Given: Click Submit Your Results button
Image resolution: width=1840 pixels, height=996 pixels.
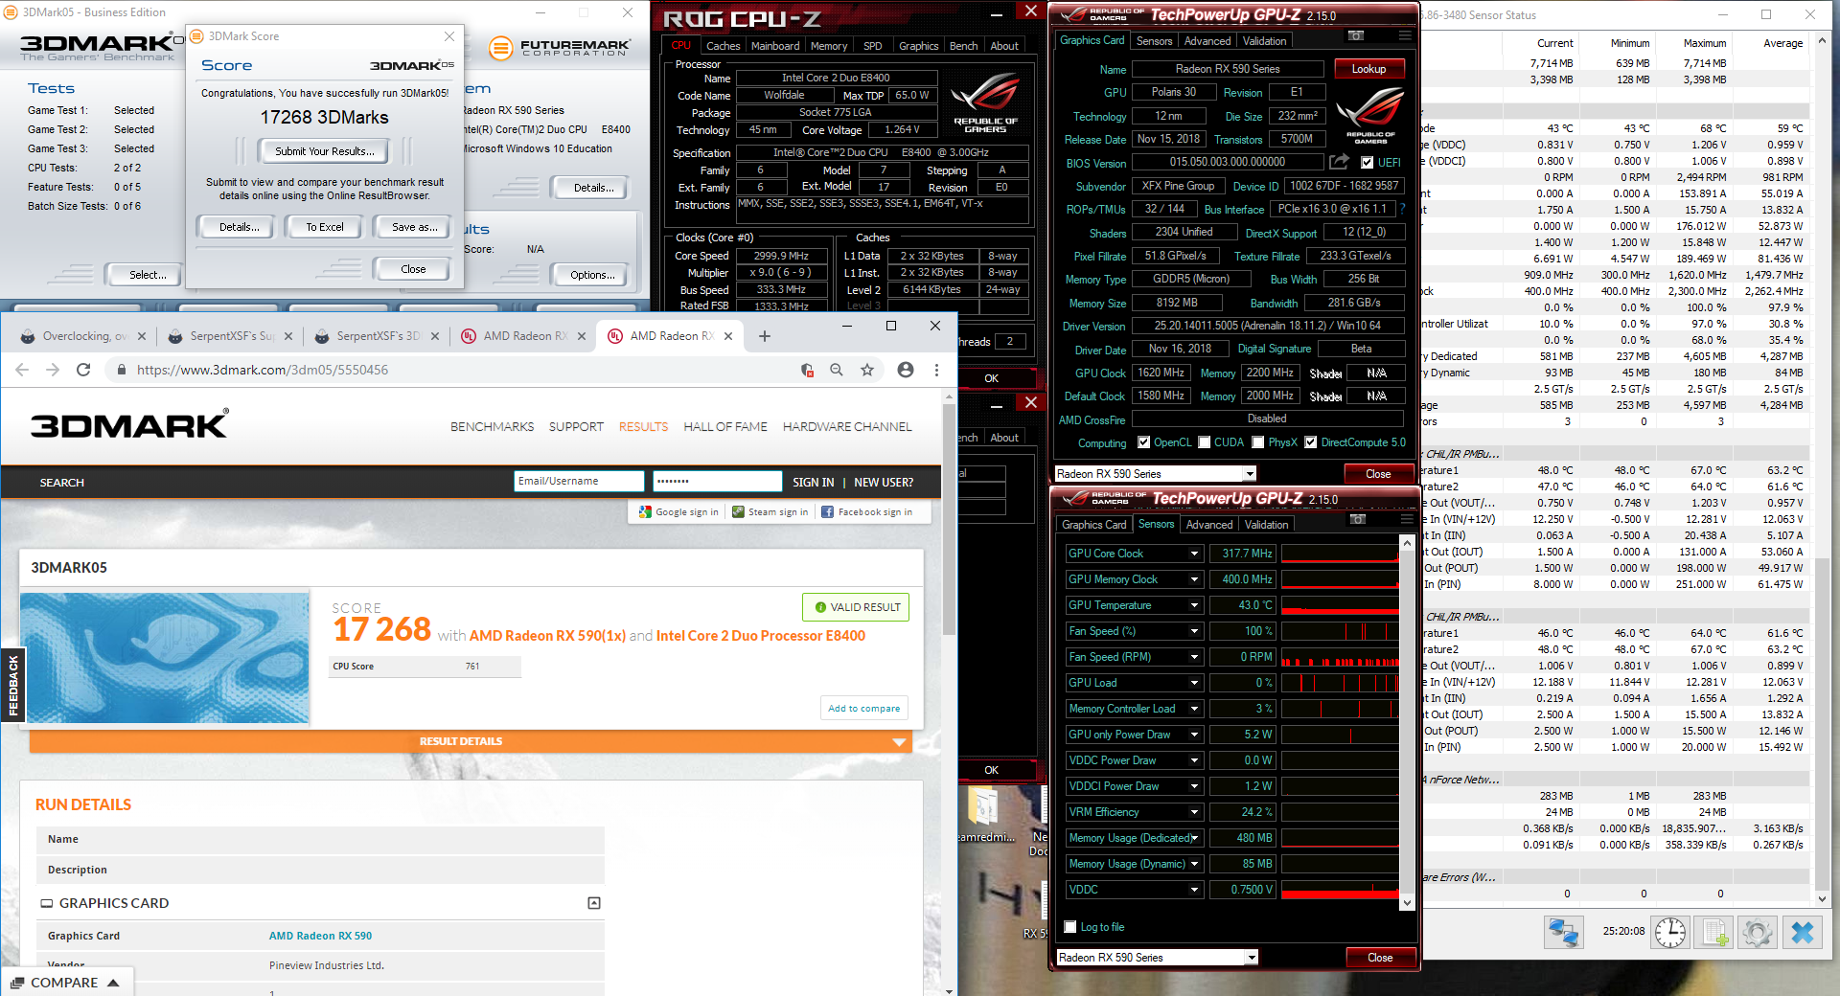Looking at the screenshot, I should click(x=324, y=151).
